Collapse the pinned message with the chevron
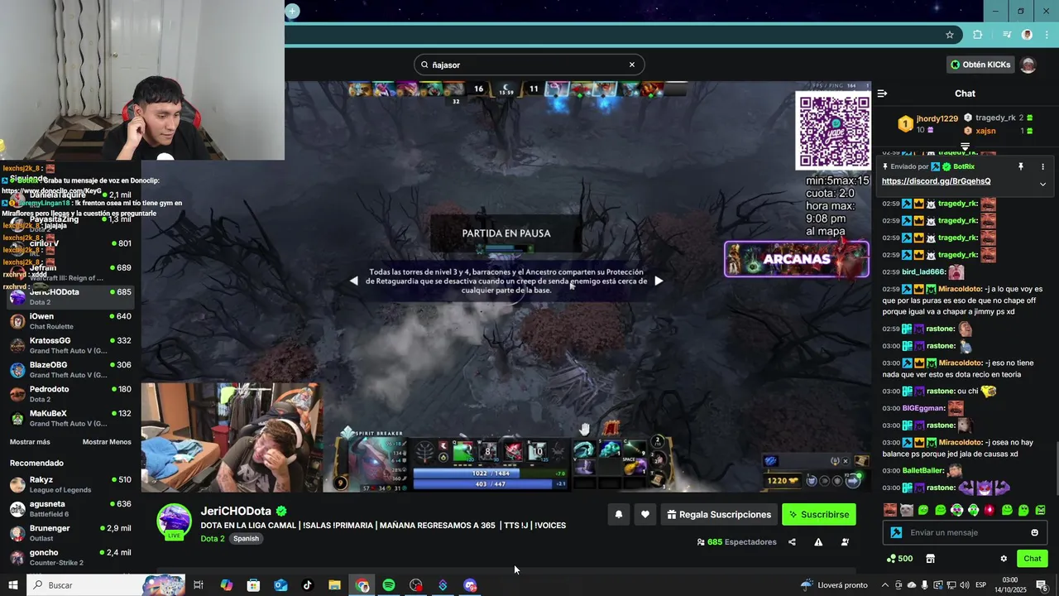 coord(1042,184)
